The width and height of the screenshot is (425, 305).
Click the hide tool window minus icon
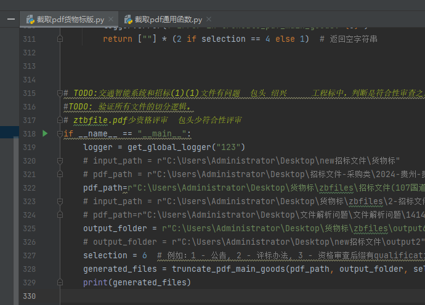[9, 19]
